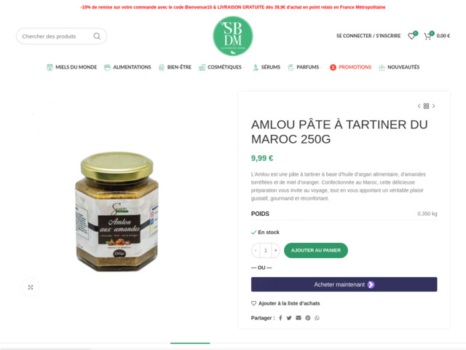Image resolution: width=466 pixels, height=350 pixels.
Task: Share product on Twitter
Action: [289, 318]
